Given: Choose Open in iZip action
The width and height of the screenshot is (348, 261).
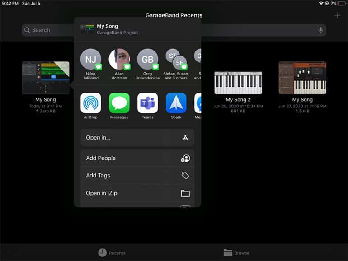Looking at the screenshot, I should pos(137,193).
